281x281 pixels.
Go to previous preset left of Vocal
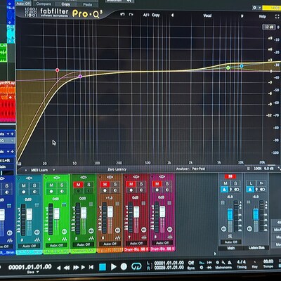[173, 15]
